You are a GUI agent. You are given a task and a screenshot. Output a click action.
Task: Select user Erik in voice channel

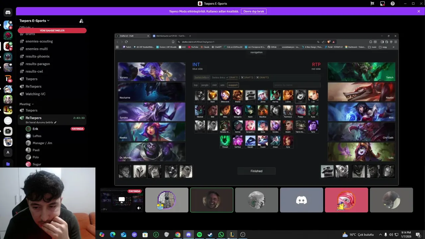(36, 129)
